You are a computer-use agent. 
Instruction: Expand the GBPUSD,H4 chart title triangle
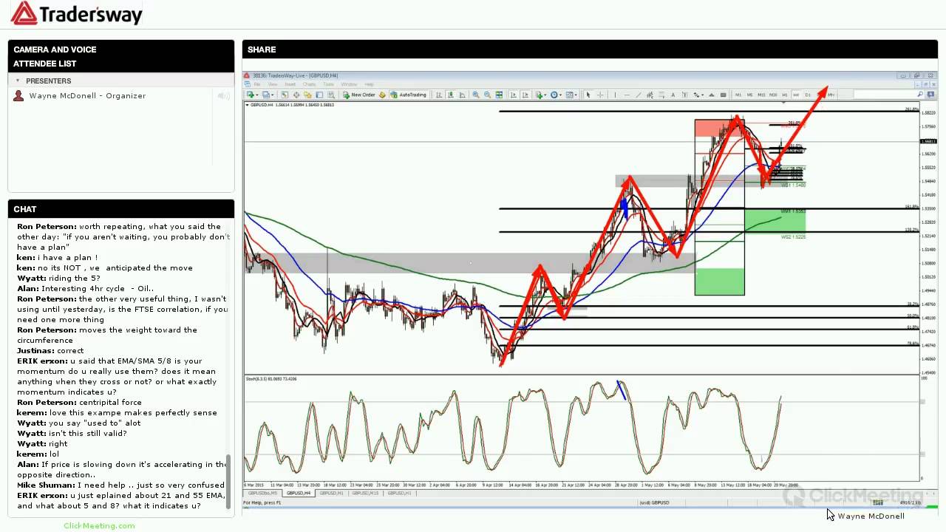pos(247,105)
